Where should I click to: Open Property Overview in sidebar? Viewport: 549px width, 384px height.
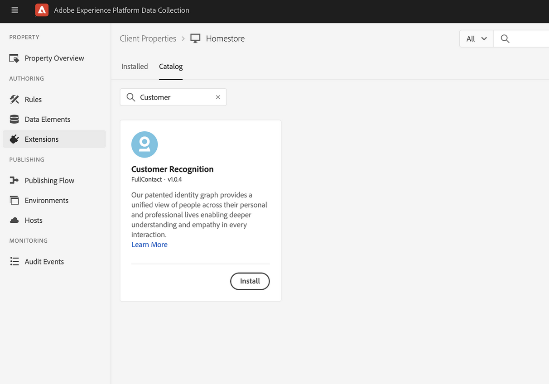coord(54,58)
